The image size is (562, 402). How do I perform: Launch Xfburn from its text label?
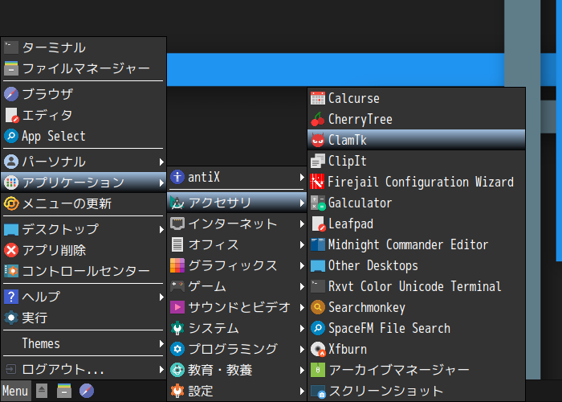348,349
